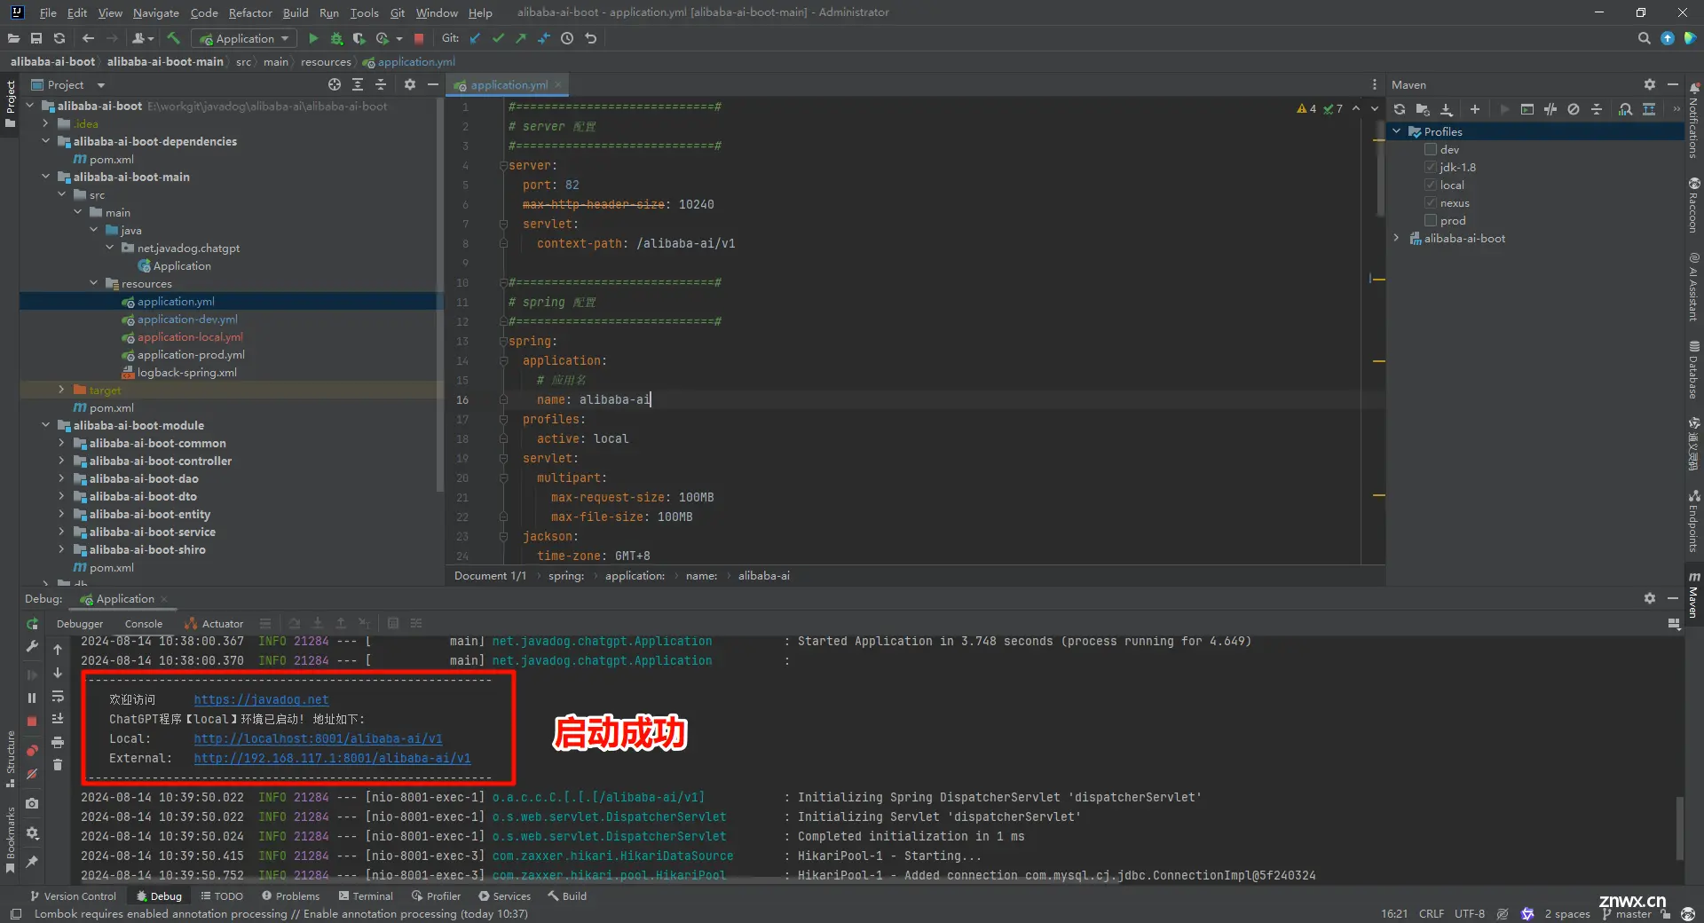Image resolution: width=1704 pixels, height=923 pixels.
Task: Open the Navigate menu
Action: pos(156,12)
